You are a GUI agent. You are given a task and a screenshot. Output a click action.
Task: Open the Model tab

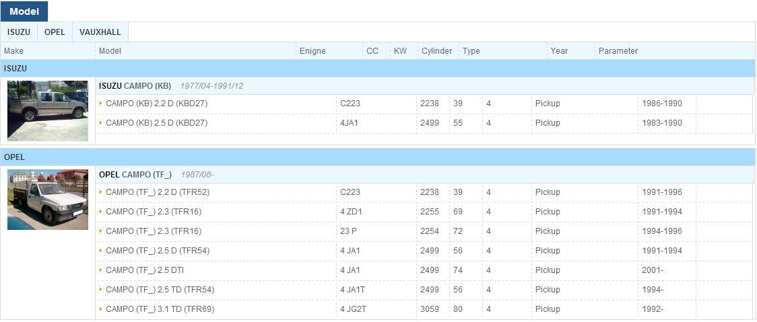24,11
